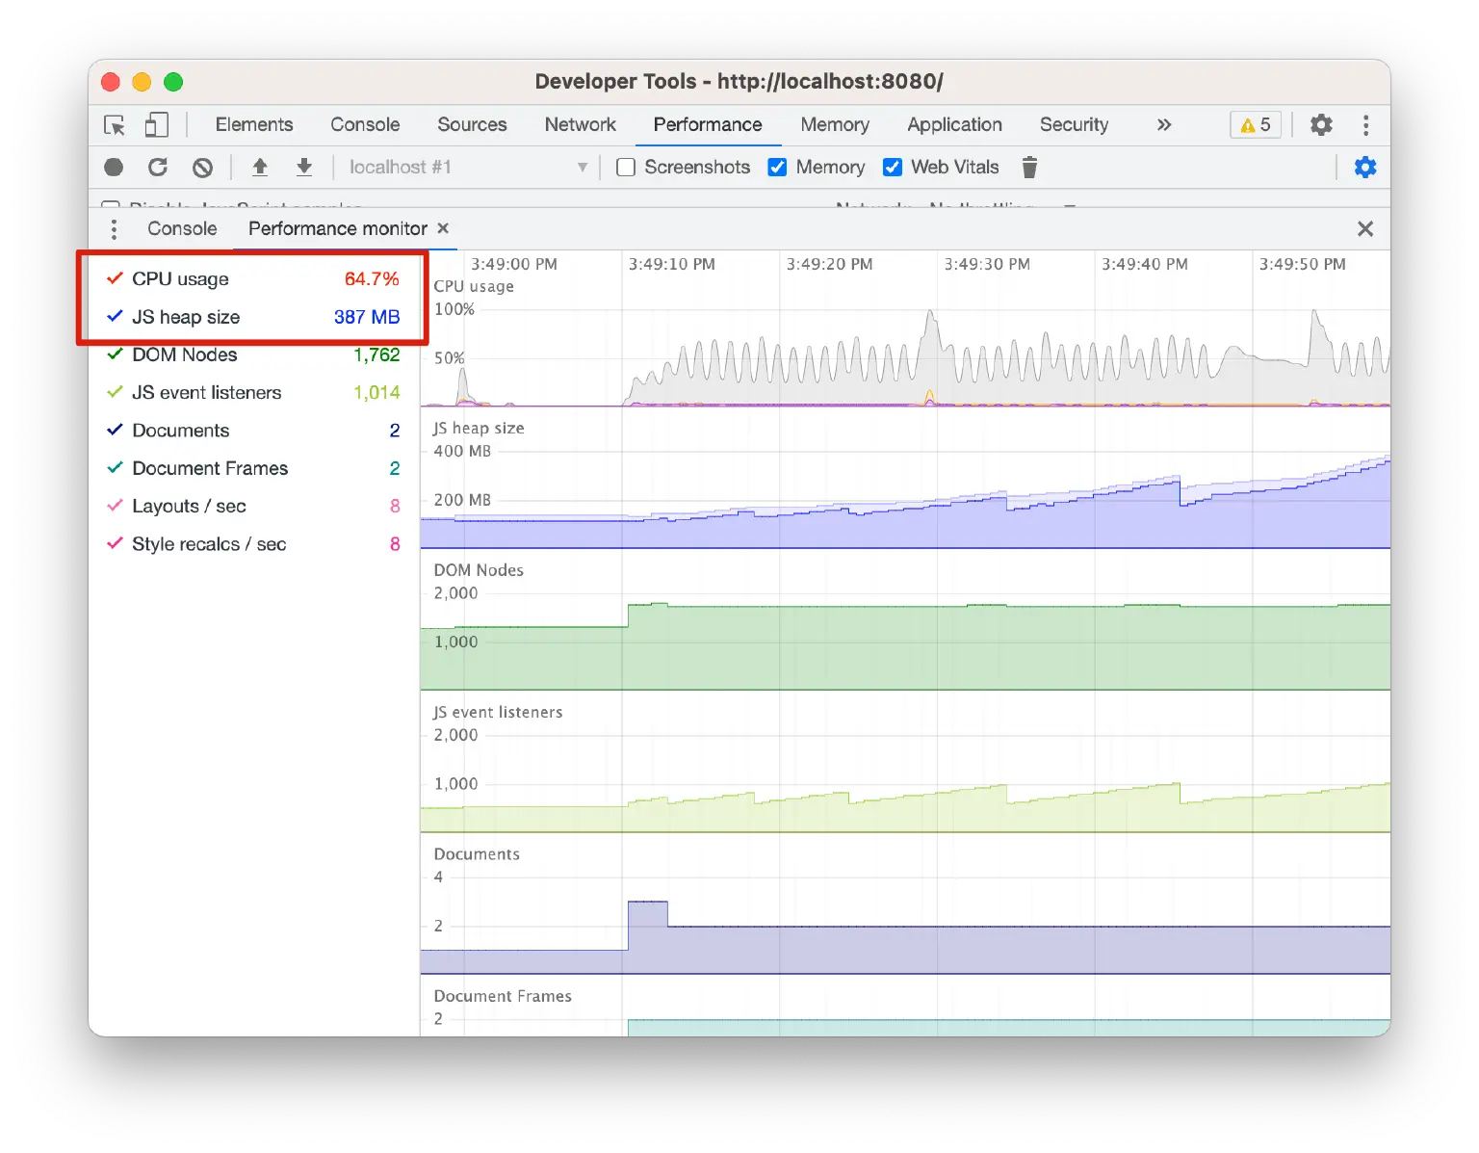Uncheck the Memory checkbox
1479x1153 pixels.
(x=778, y=168)
